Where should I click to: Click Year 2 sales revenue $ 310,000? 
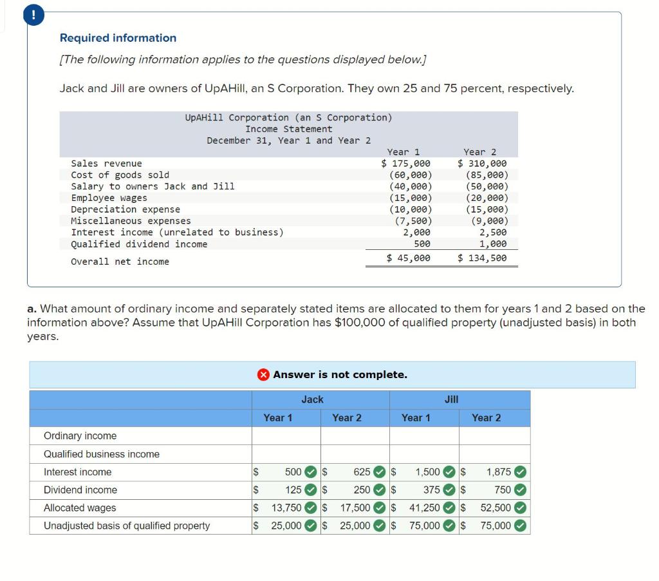pos(482,163)
